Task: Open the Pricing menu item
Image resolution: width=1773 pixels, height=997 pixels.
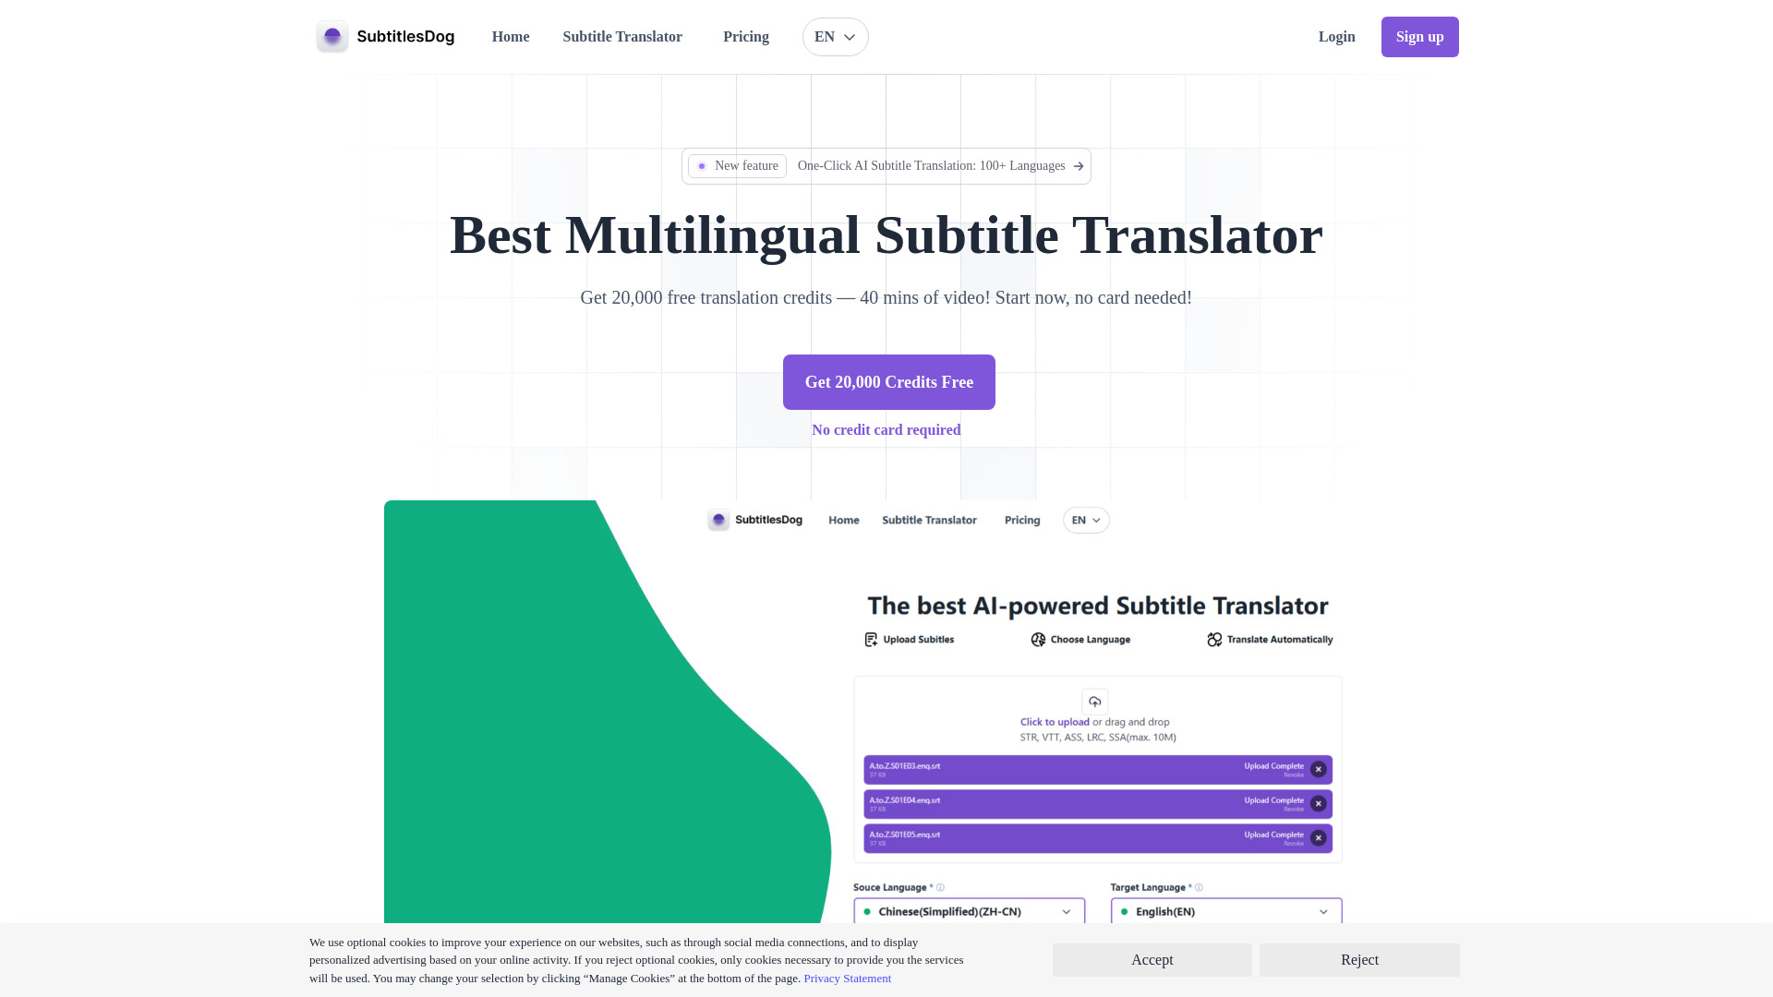Action: [x=745, y=37]
